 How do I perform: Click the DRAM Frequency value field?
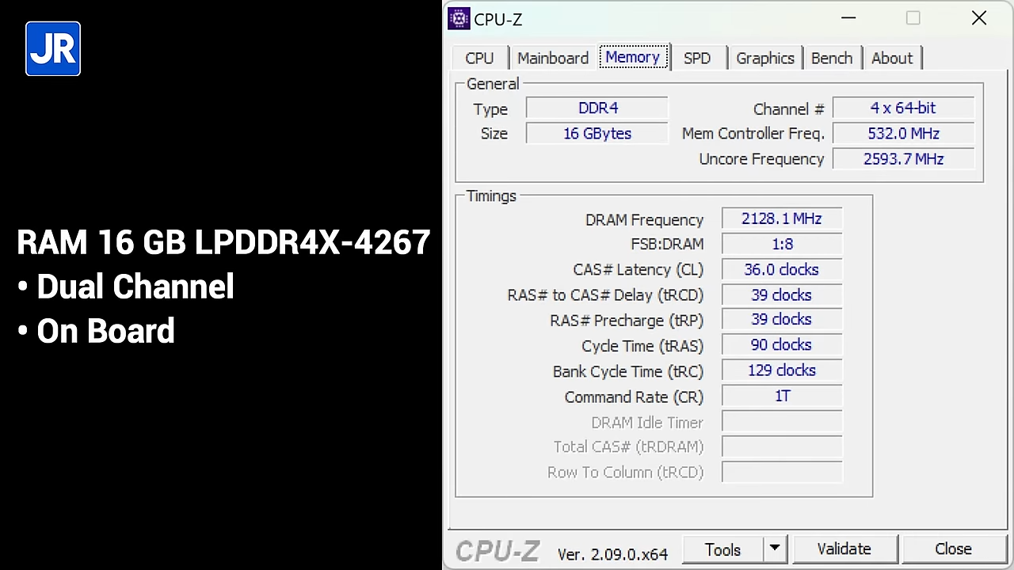781,219
